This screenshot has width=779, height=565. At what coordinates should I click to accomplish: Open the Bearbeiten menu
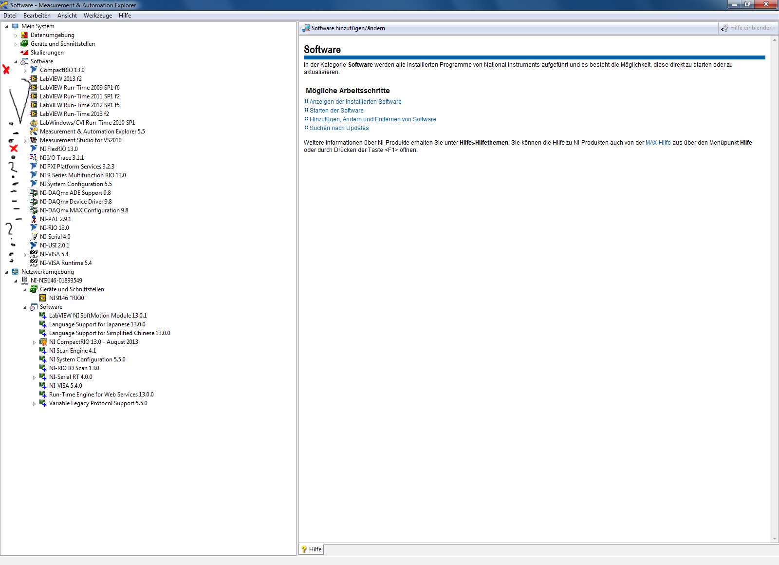click(37, 16)
